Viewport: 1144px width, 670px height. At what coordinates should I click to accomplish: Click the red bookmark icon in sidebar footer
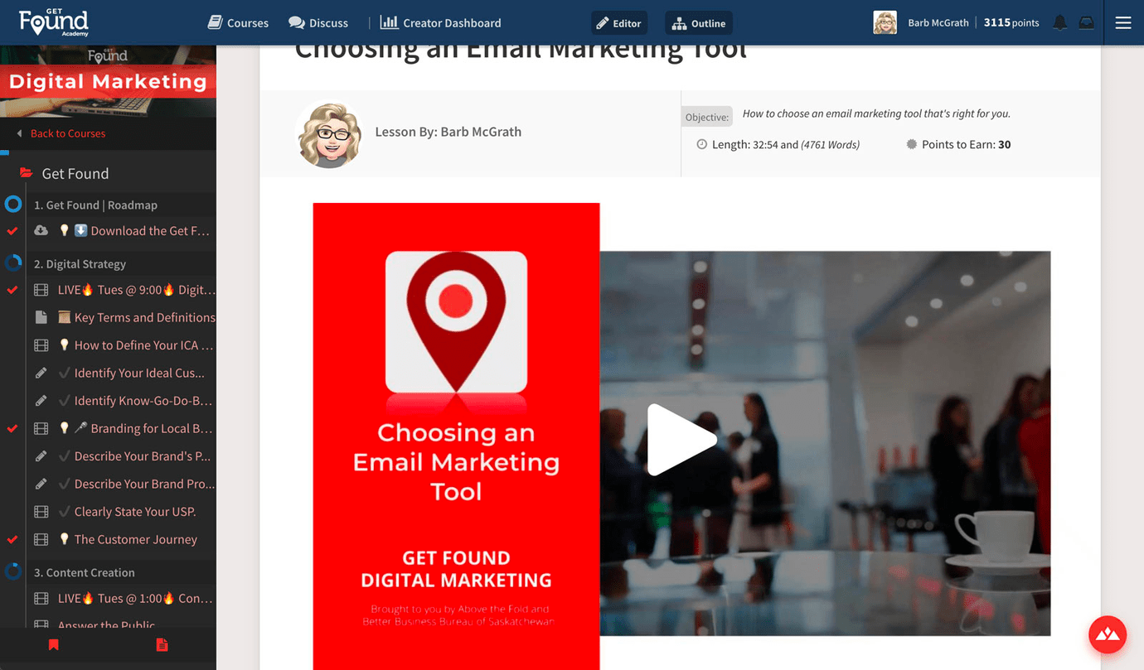click(x=54, y=644)
